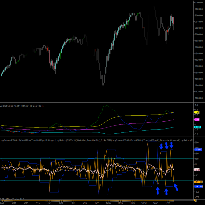The image size is (205, 205).
Task: Click the diagonal blue arrow at far right
Action: [x=176, y=192]
